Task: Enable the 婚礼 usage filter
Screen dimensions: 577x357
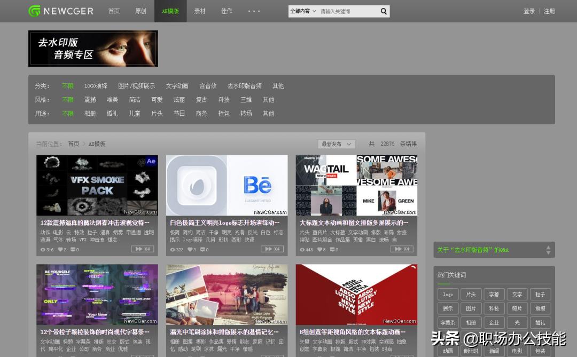Action: (112, 113)
